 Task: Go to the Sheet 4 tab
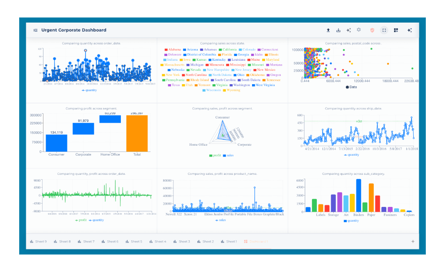158,241
